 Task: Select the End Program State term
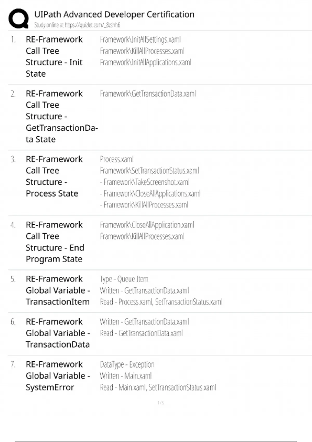55,242
